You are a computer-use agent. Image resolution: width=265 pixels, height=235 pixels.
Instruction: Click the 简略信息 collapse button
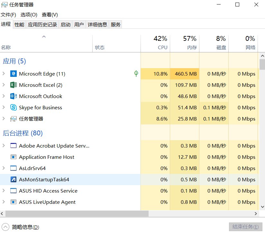click(19, 227)
